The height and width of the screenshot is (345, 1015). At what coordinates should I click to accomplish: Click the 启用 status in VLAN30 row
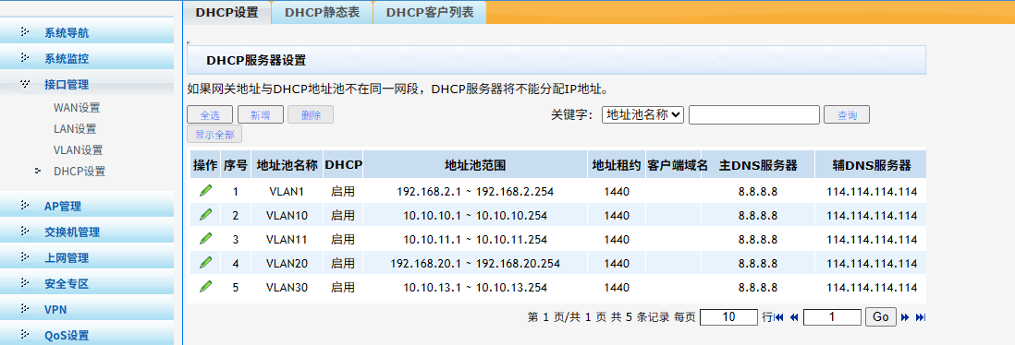click(343, 287)
